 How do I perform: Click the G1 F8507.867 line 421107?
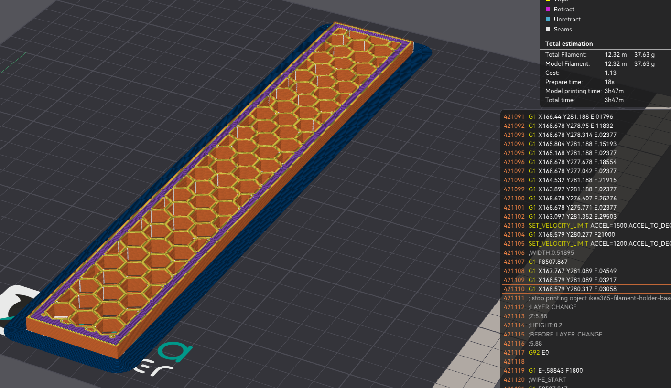[586, 262]
